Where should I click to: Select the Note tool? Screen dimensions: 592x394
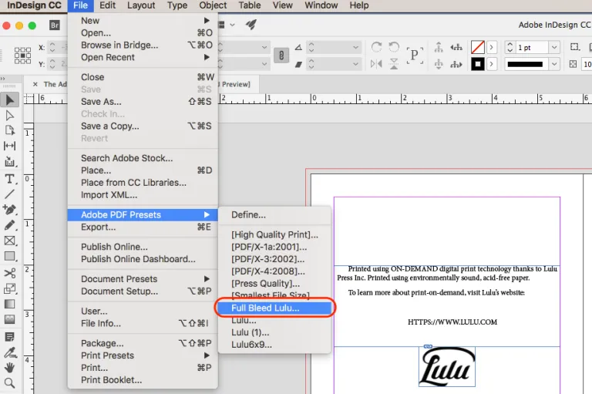(10, 337)
